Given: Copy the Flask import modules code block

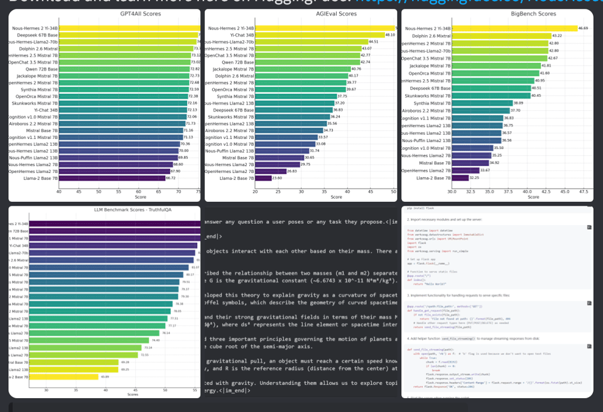Looking at the screenshot, I should point(589,228).
